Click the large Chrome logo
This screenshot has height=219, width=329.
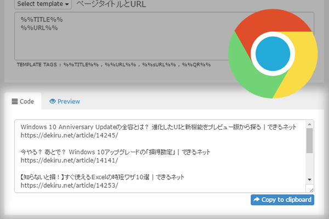coord(273,54)
